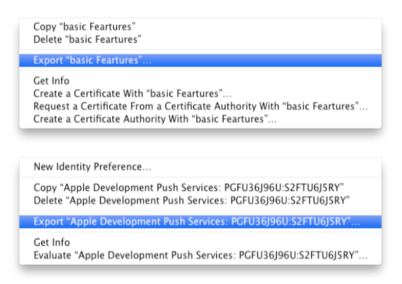Choose Copy "basic Feartures" menu entry

200,27
